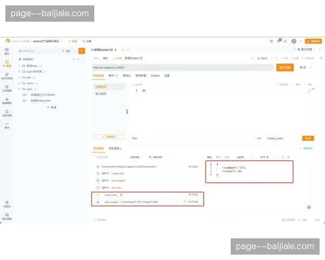The height and width of the screenshot is (260, 325).
Task: Click the user avatar in top bar
Action: (294, 41)
